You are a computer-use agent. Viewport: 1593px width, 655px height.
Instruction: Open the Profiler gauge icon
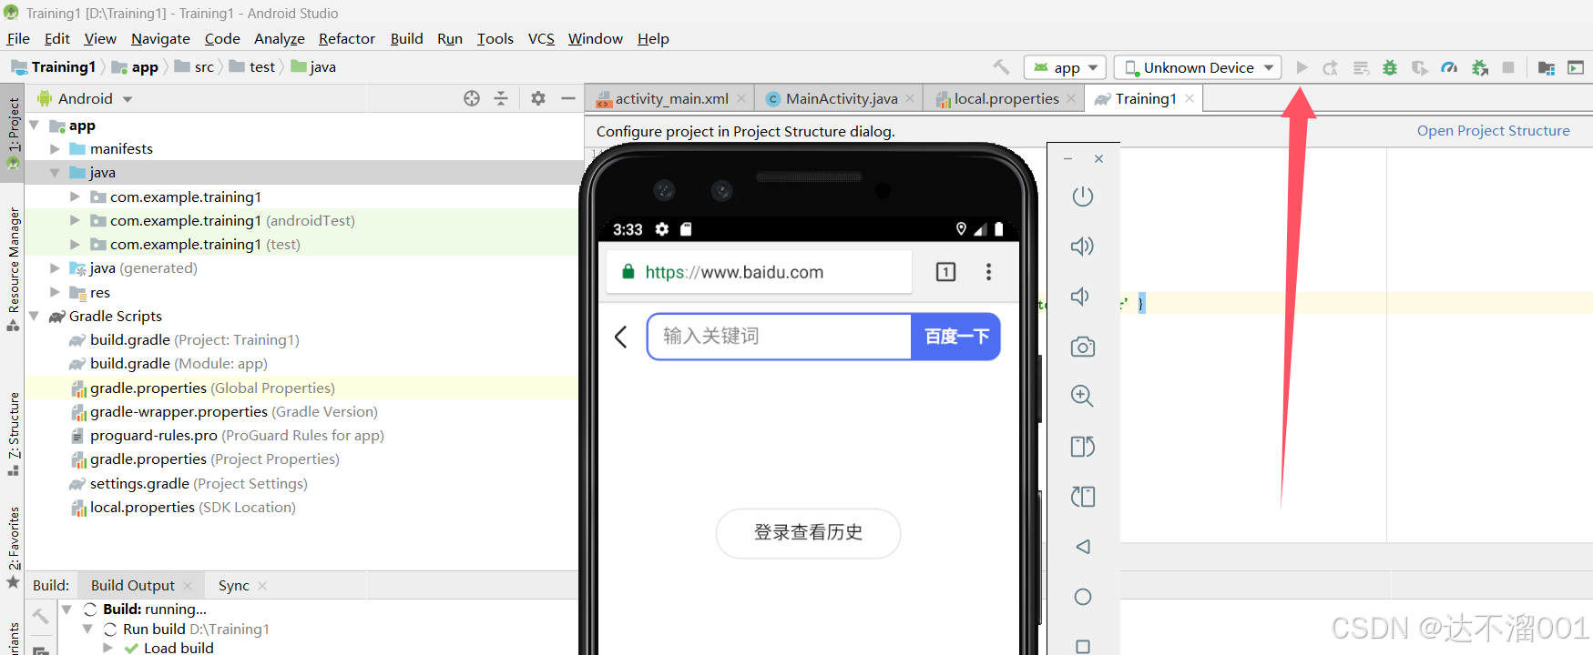click(1449, 67)
